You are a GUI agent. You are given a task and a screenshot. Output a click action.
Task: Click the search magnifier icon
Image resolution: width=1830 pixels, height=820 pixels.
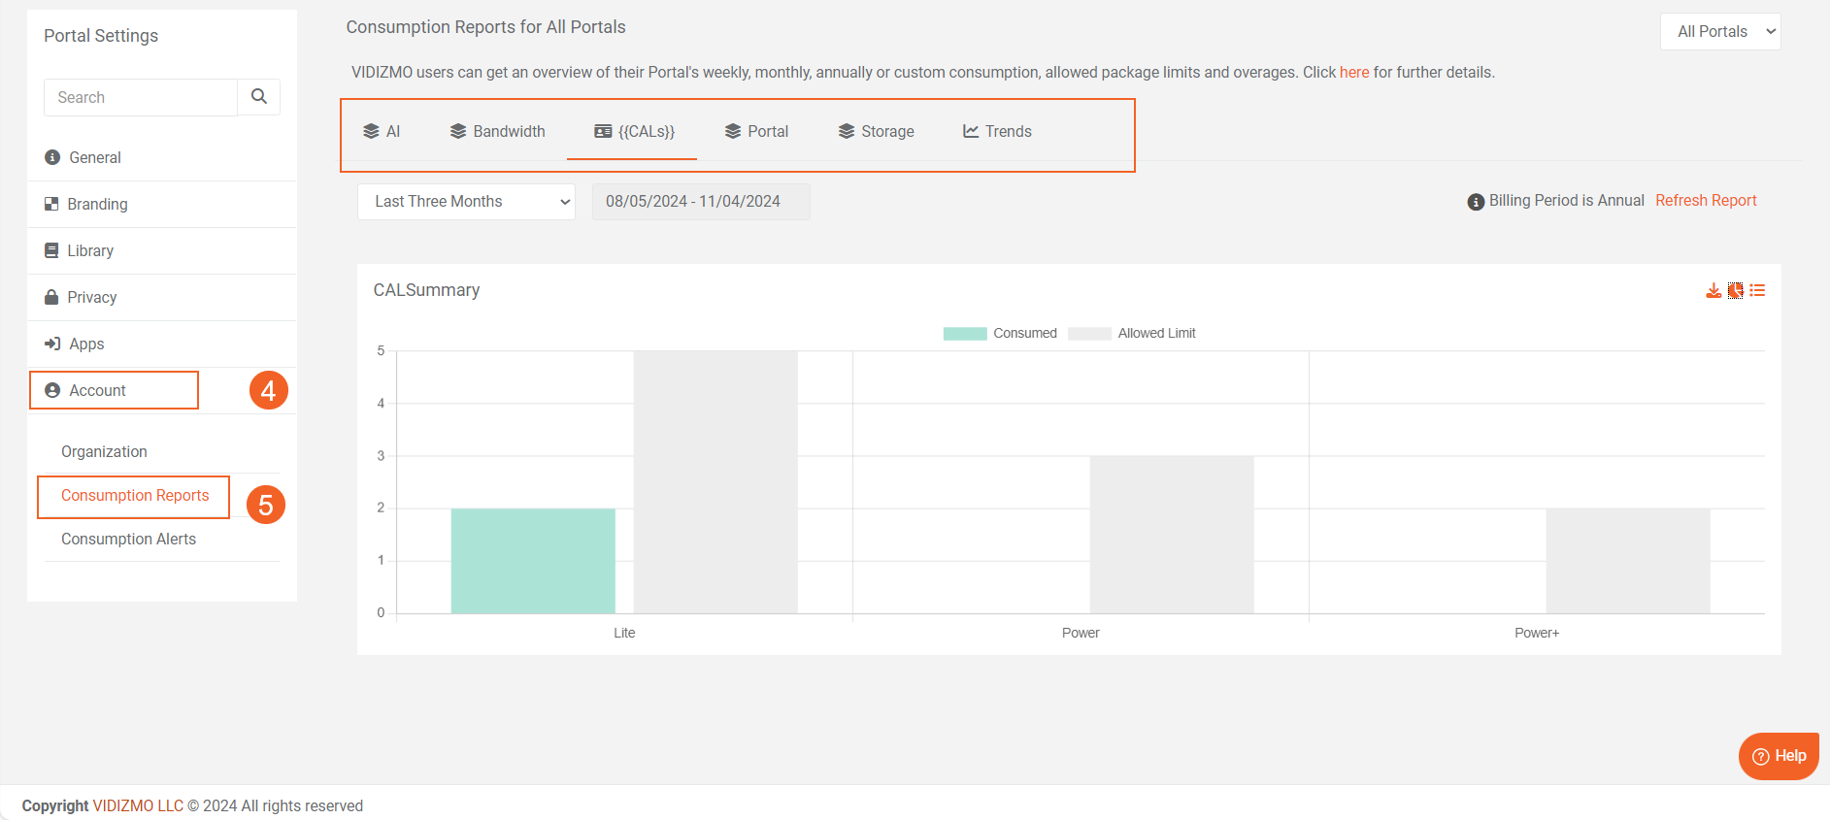[259, 97]
